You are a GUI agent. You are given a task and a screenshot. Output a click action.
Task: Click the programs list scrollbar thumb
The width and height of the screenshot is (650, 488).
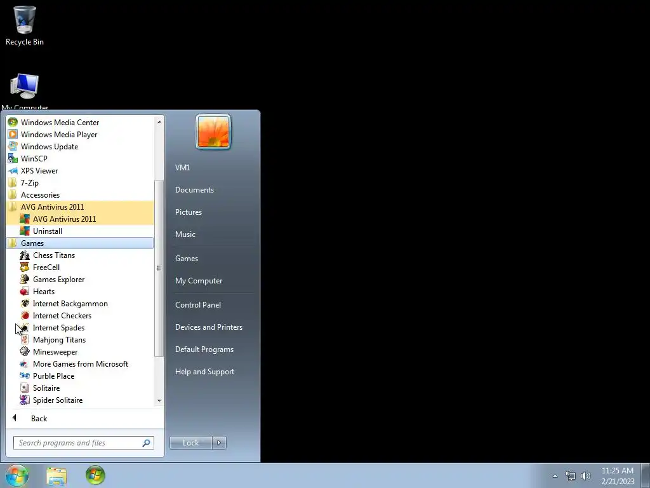tap(159, 268)
